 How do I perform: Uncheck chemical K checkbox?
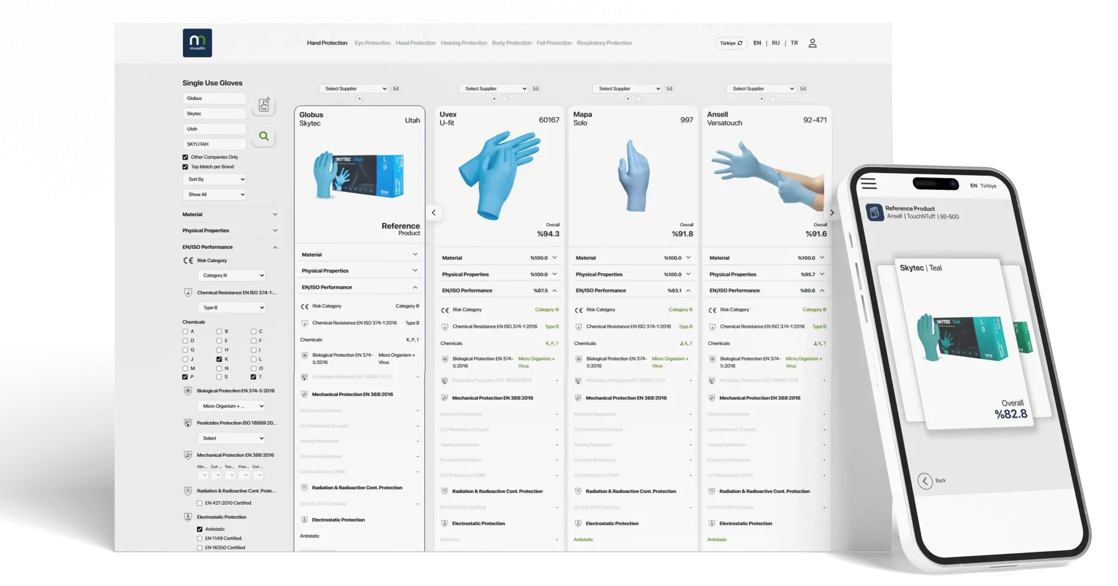(219, 359)
